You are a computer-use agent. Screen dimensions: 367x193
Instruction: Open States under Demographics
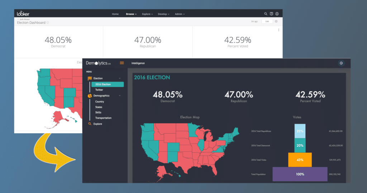99,107
